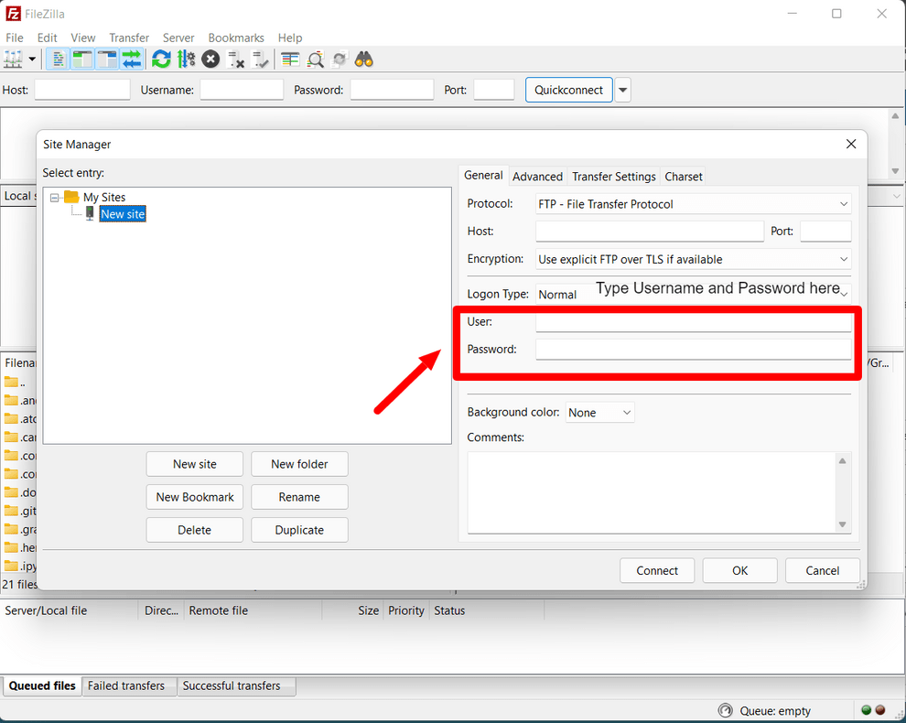Select the General tab
The width and height of the screenshot is (906, 723).
click(483, 175)
